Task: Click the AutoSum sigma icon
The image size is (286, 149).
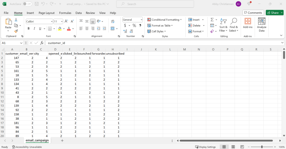Action: [212, 20]
